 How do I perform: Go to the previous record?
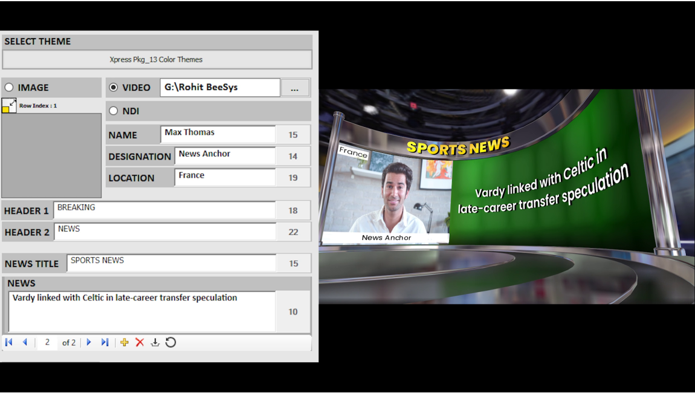(25, 342)
